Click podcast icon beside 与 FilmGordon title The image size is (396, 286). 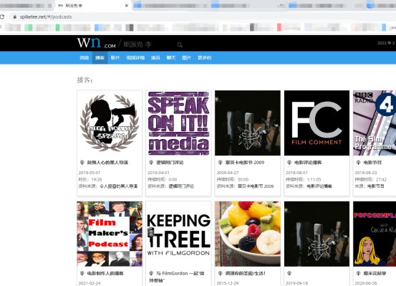pos(151,273)
